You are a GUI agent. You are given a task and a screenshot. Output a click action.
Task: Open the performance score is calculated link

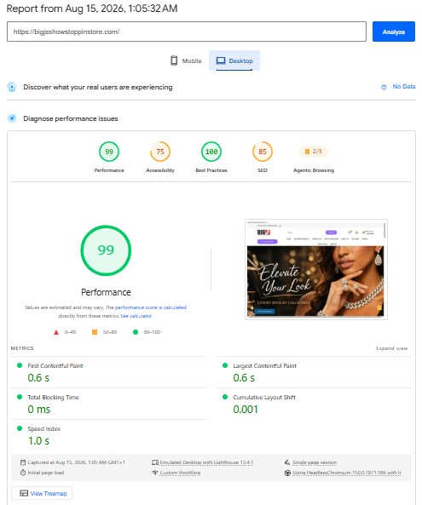(x=151, y=307)
